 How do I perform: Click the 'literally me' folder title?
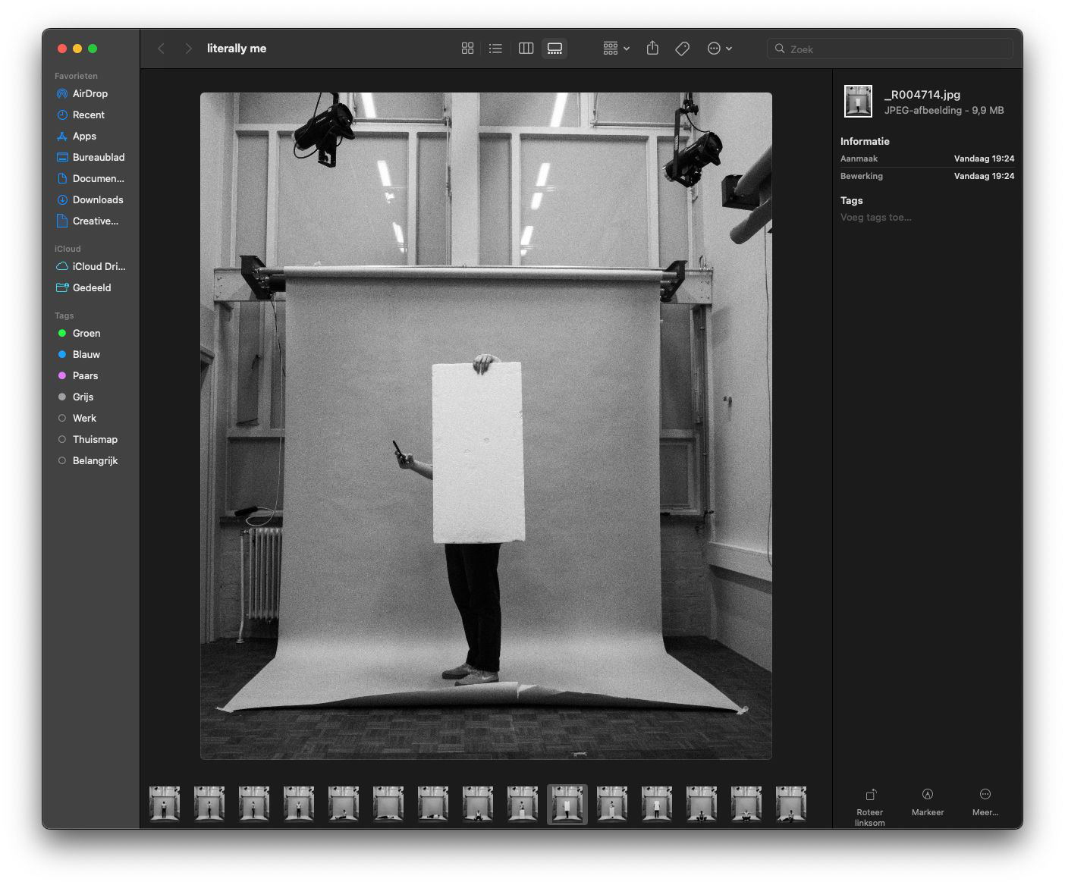coord(237,49)
